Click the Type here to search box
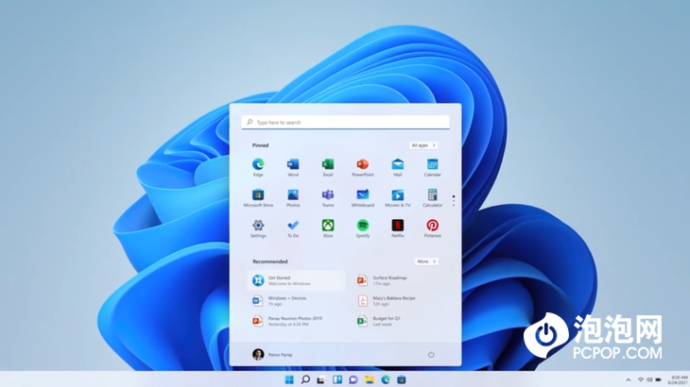This screenshot has height=387, width=690. click(x=345, y=123)
